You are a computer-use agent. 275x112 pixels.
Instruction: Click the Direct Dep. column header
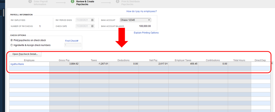tap(260, 60)
